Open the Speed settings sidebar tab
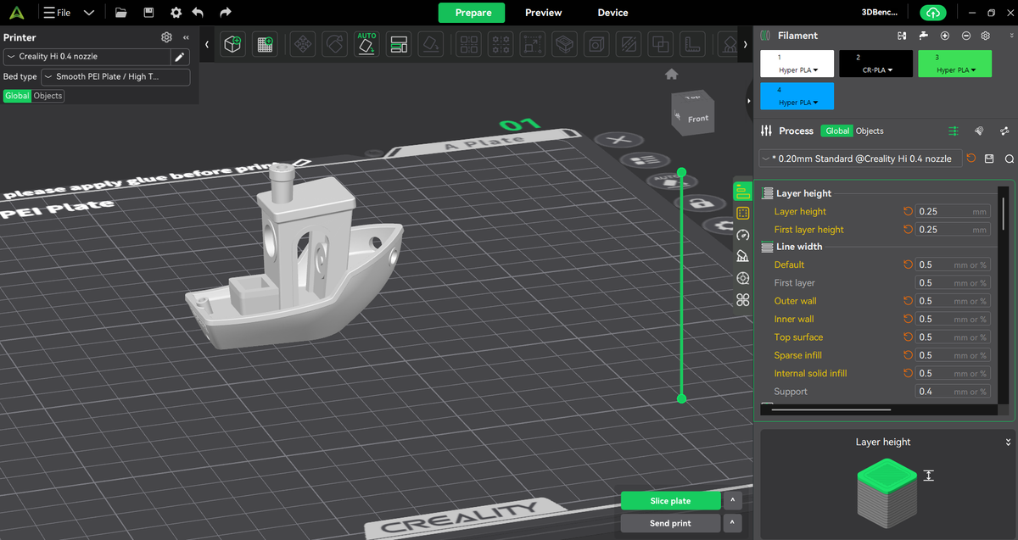This screenshot has width=1018, height=540. click(x=743, y=236)
